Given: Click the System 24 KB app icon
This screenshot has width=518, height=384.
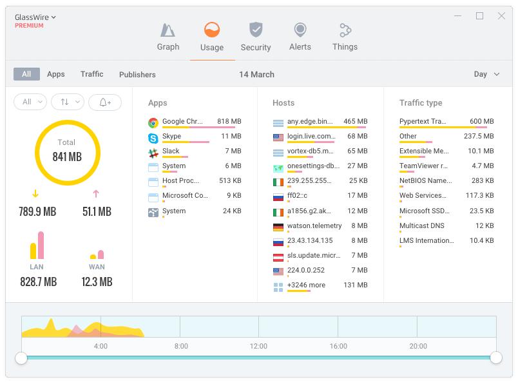Looking at the screenshot, I should [153, 213].
